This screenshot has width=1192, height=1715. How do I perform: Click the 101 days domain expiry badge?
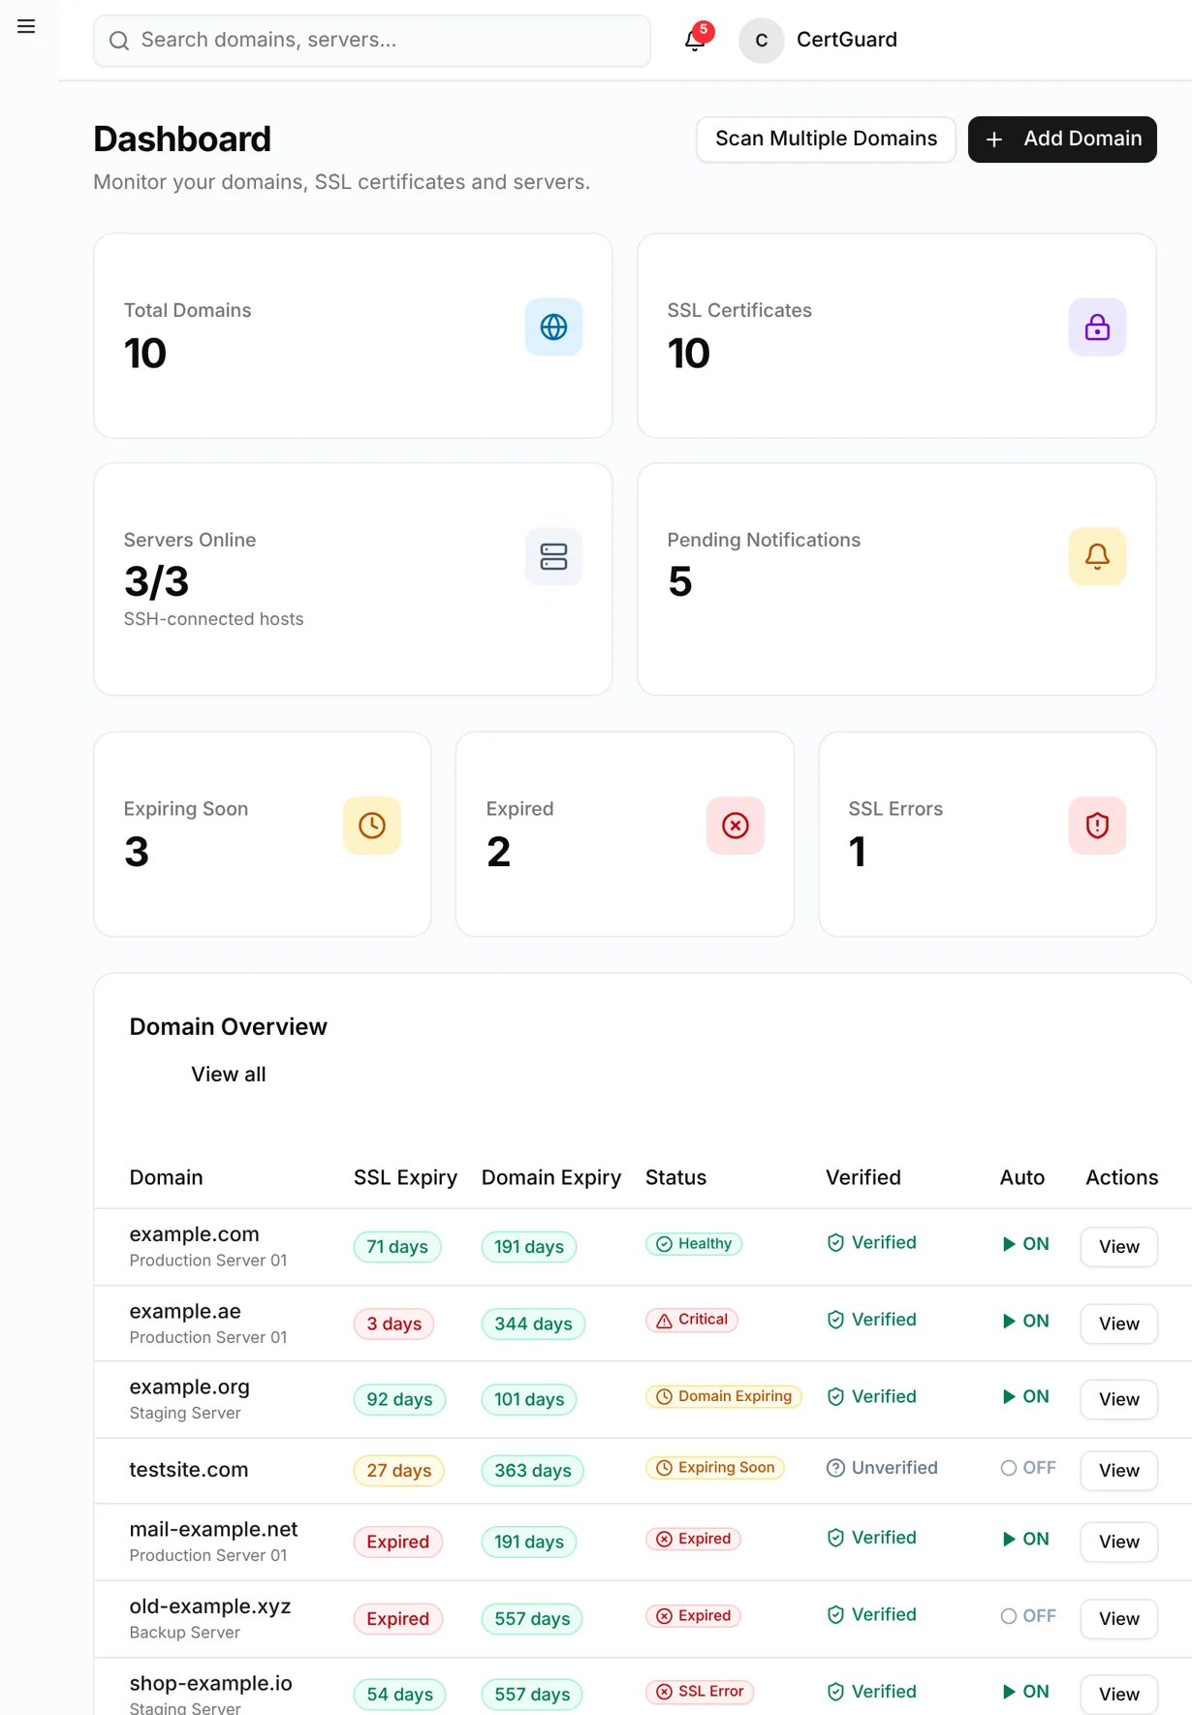[x=529, y=1399]
